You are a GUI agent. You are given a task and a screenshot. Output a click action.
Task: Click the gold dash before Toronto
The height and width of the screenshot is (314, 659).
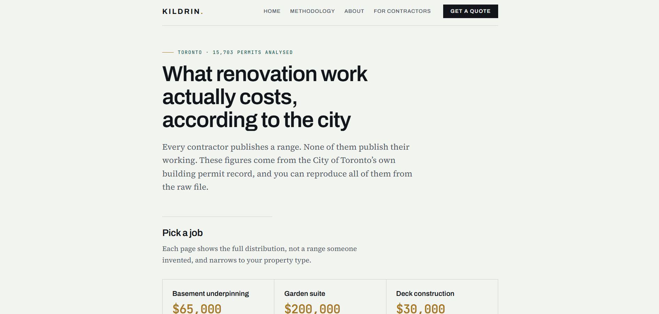(x=168, y=52)
